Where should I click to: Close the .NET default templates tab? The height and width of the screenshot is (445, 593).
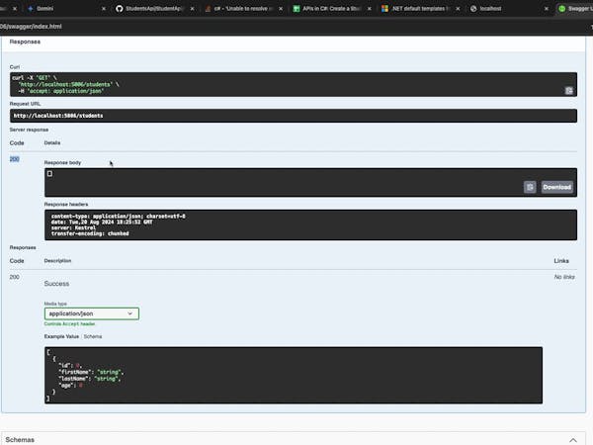pos(458,8)
